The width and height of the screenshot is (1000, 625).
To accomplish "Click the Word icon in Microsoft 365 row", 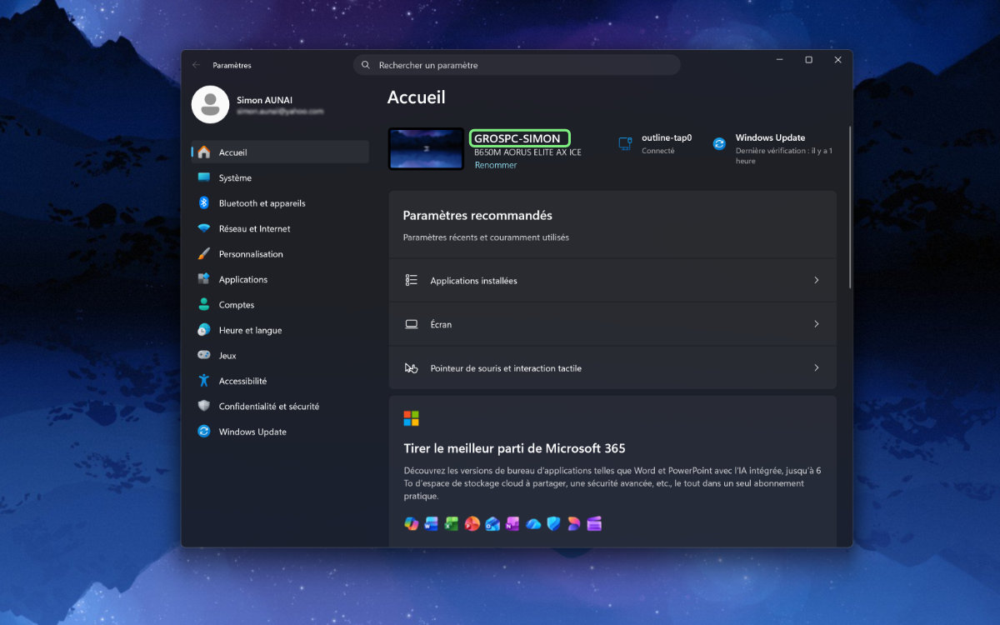I will click(431, 523).
